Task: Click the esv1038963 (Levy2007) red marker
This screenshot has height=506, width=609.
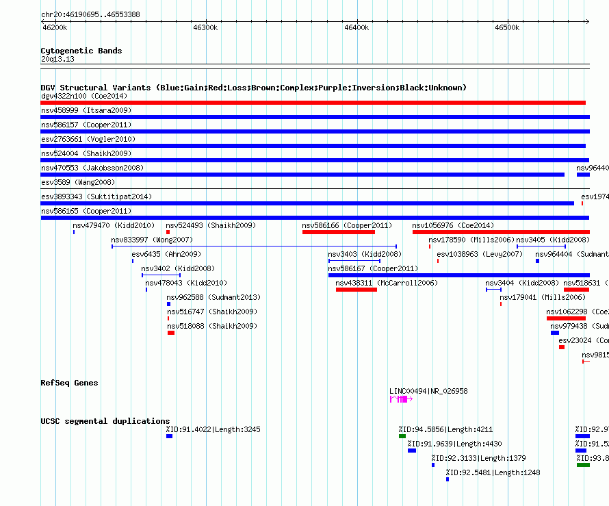Action: [x=438, y=261]
